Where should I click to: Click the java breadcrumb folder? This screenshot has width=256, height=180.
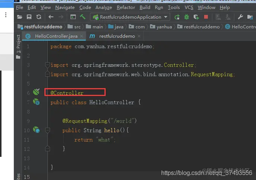click(x=116, y=27)
